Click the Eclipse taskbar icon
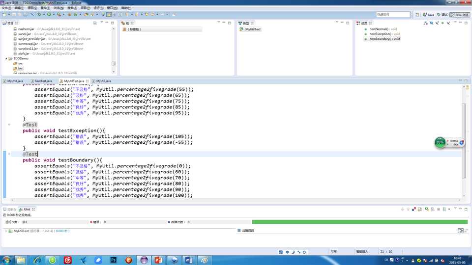 144,260
